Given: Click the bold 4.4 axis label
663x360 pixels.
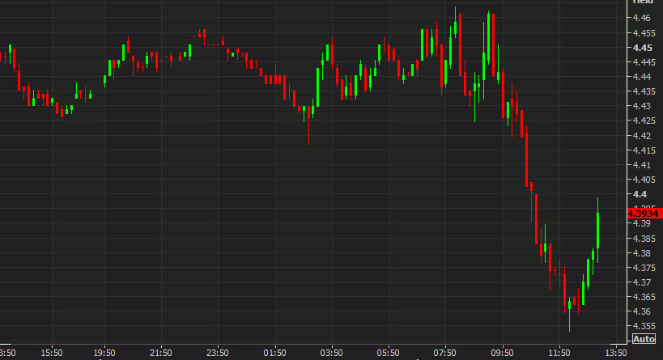Looking at the screenshot, I should [x=640, y=194].
